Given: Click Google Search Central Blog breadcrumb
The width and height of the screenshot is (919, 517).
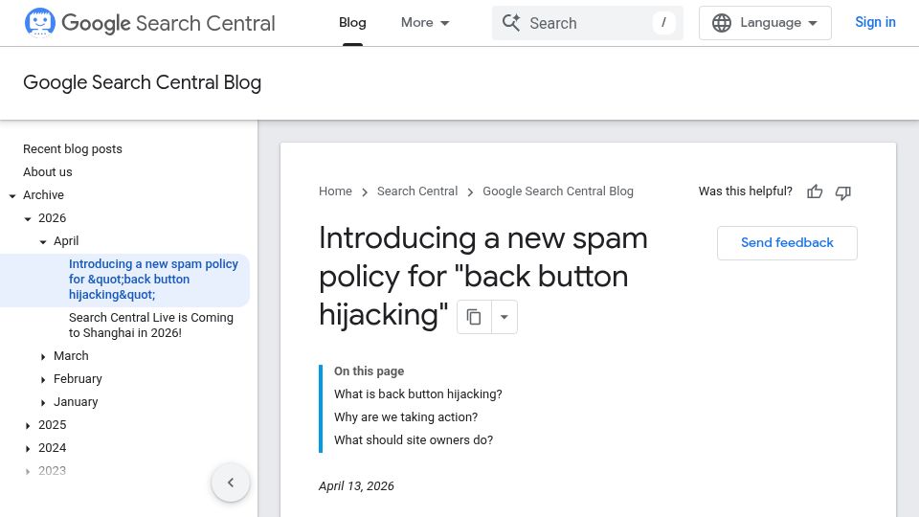Looking at the screenshot, I should 558,191.
